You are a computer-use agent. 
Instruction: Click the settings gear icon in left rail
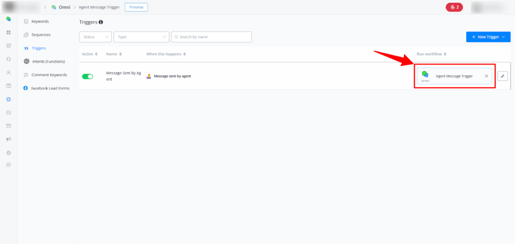9,152
